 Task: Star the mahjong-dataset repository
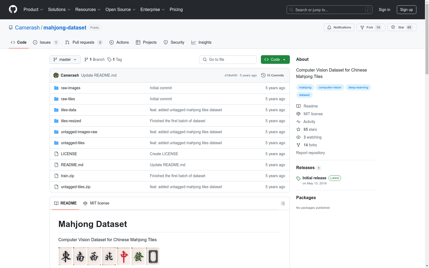pos(402,27)
